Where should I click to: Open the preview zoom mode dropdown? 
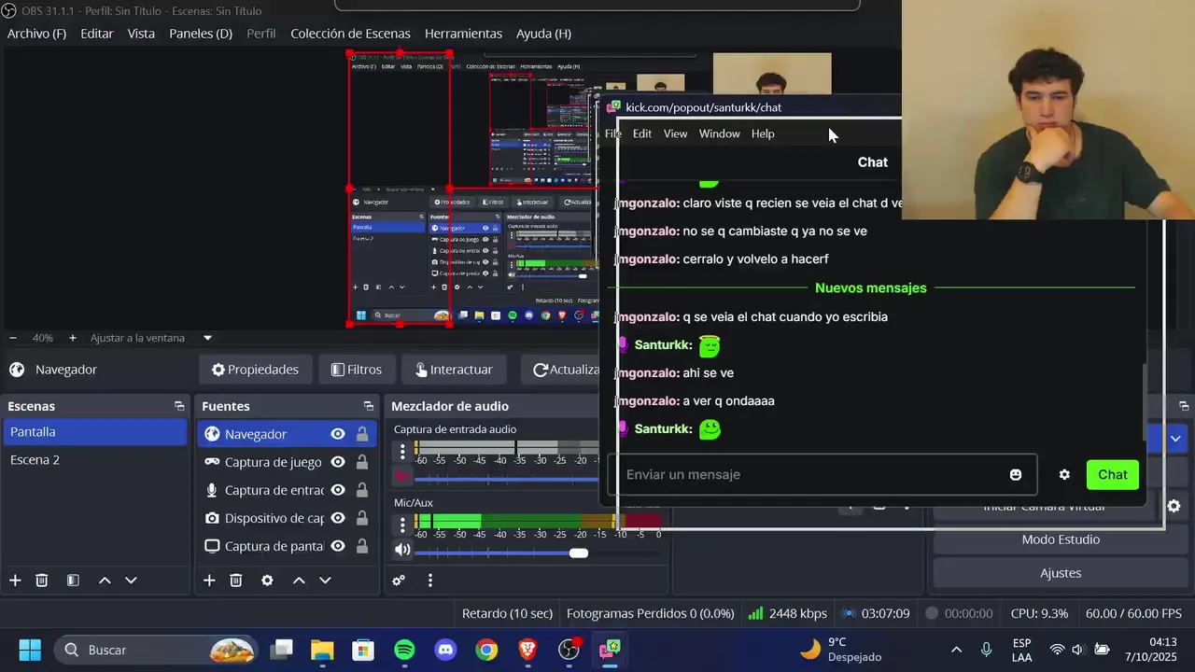pos(207,338)
